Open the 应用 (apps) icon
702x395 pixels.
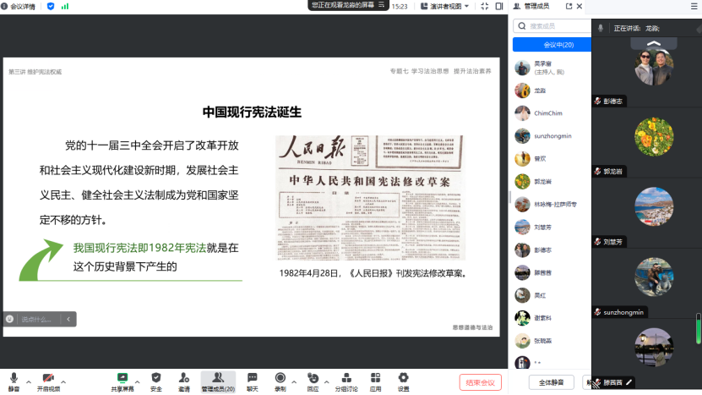pos(375,379)
